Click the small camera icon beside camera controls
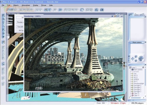The image size is (147, 105). (x=129, y=56)
